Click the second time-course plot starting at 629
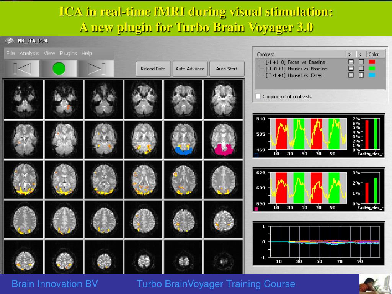This screenshot has width=392, height=294. coord(309,188)
